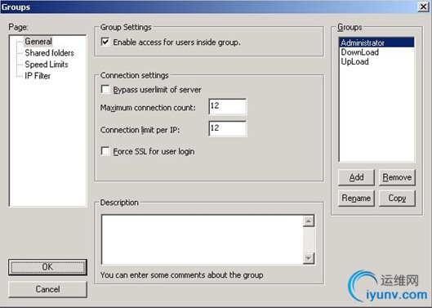Screen dimensions: 432x308
Task: Click the Connection limit per IP field
Action: click(228, 129)
